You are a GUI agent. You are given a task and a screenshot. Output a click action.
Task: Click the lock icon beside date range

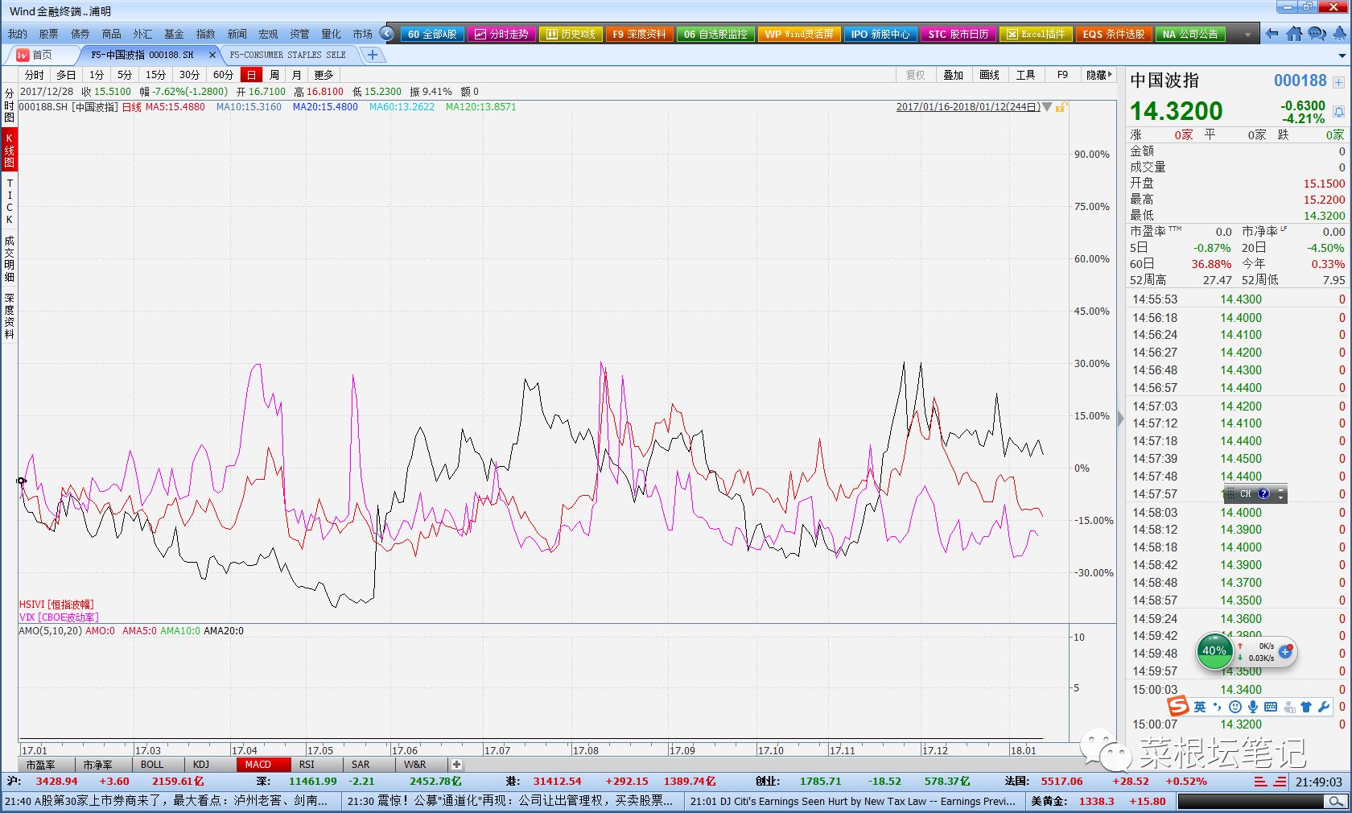(x=1061, y=107)
